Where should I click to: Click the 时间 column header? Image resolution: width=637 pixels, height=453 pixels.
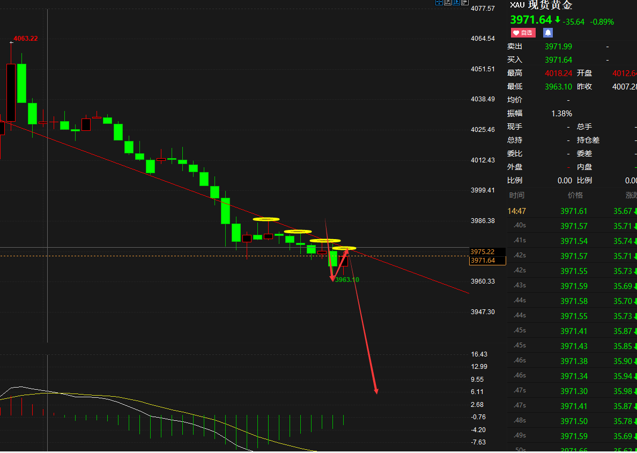point(517,196)
